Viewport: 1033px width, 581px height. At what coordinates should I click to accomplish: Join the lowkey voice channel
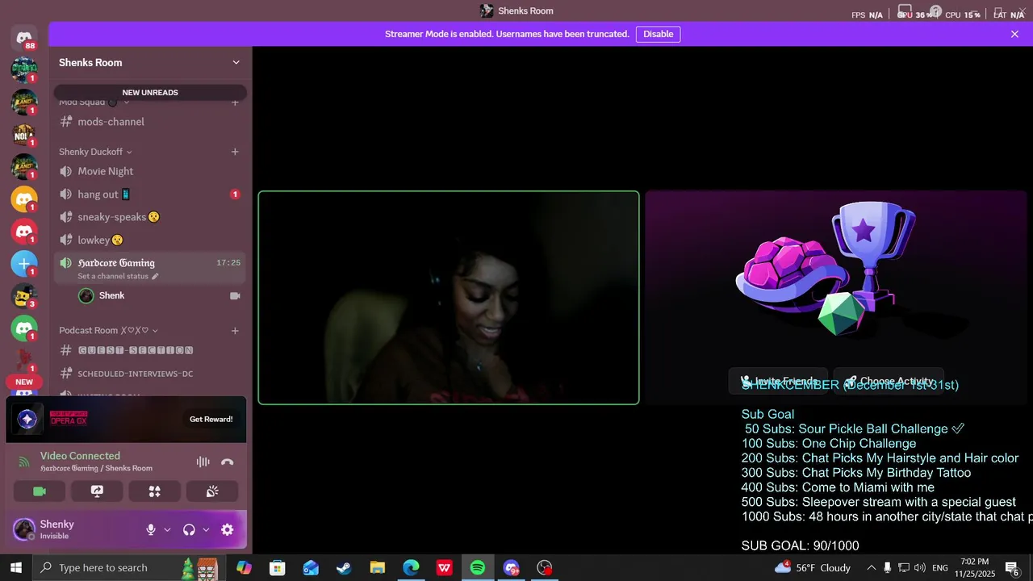[149, 240]
